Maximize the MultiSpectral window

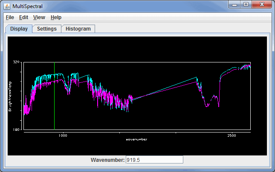click(x=246, y=5)
